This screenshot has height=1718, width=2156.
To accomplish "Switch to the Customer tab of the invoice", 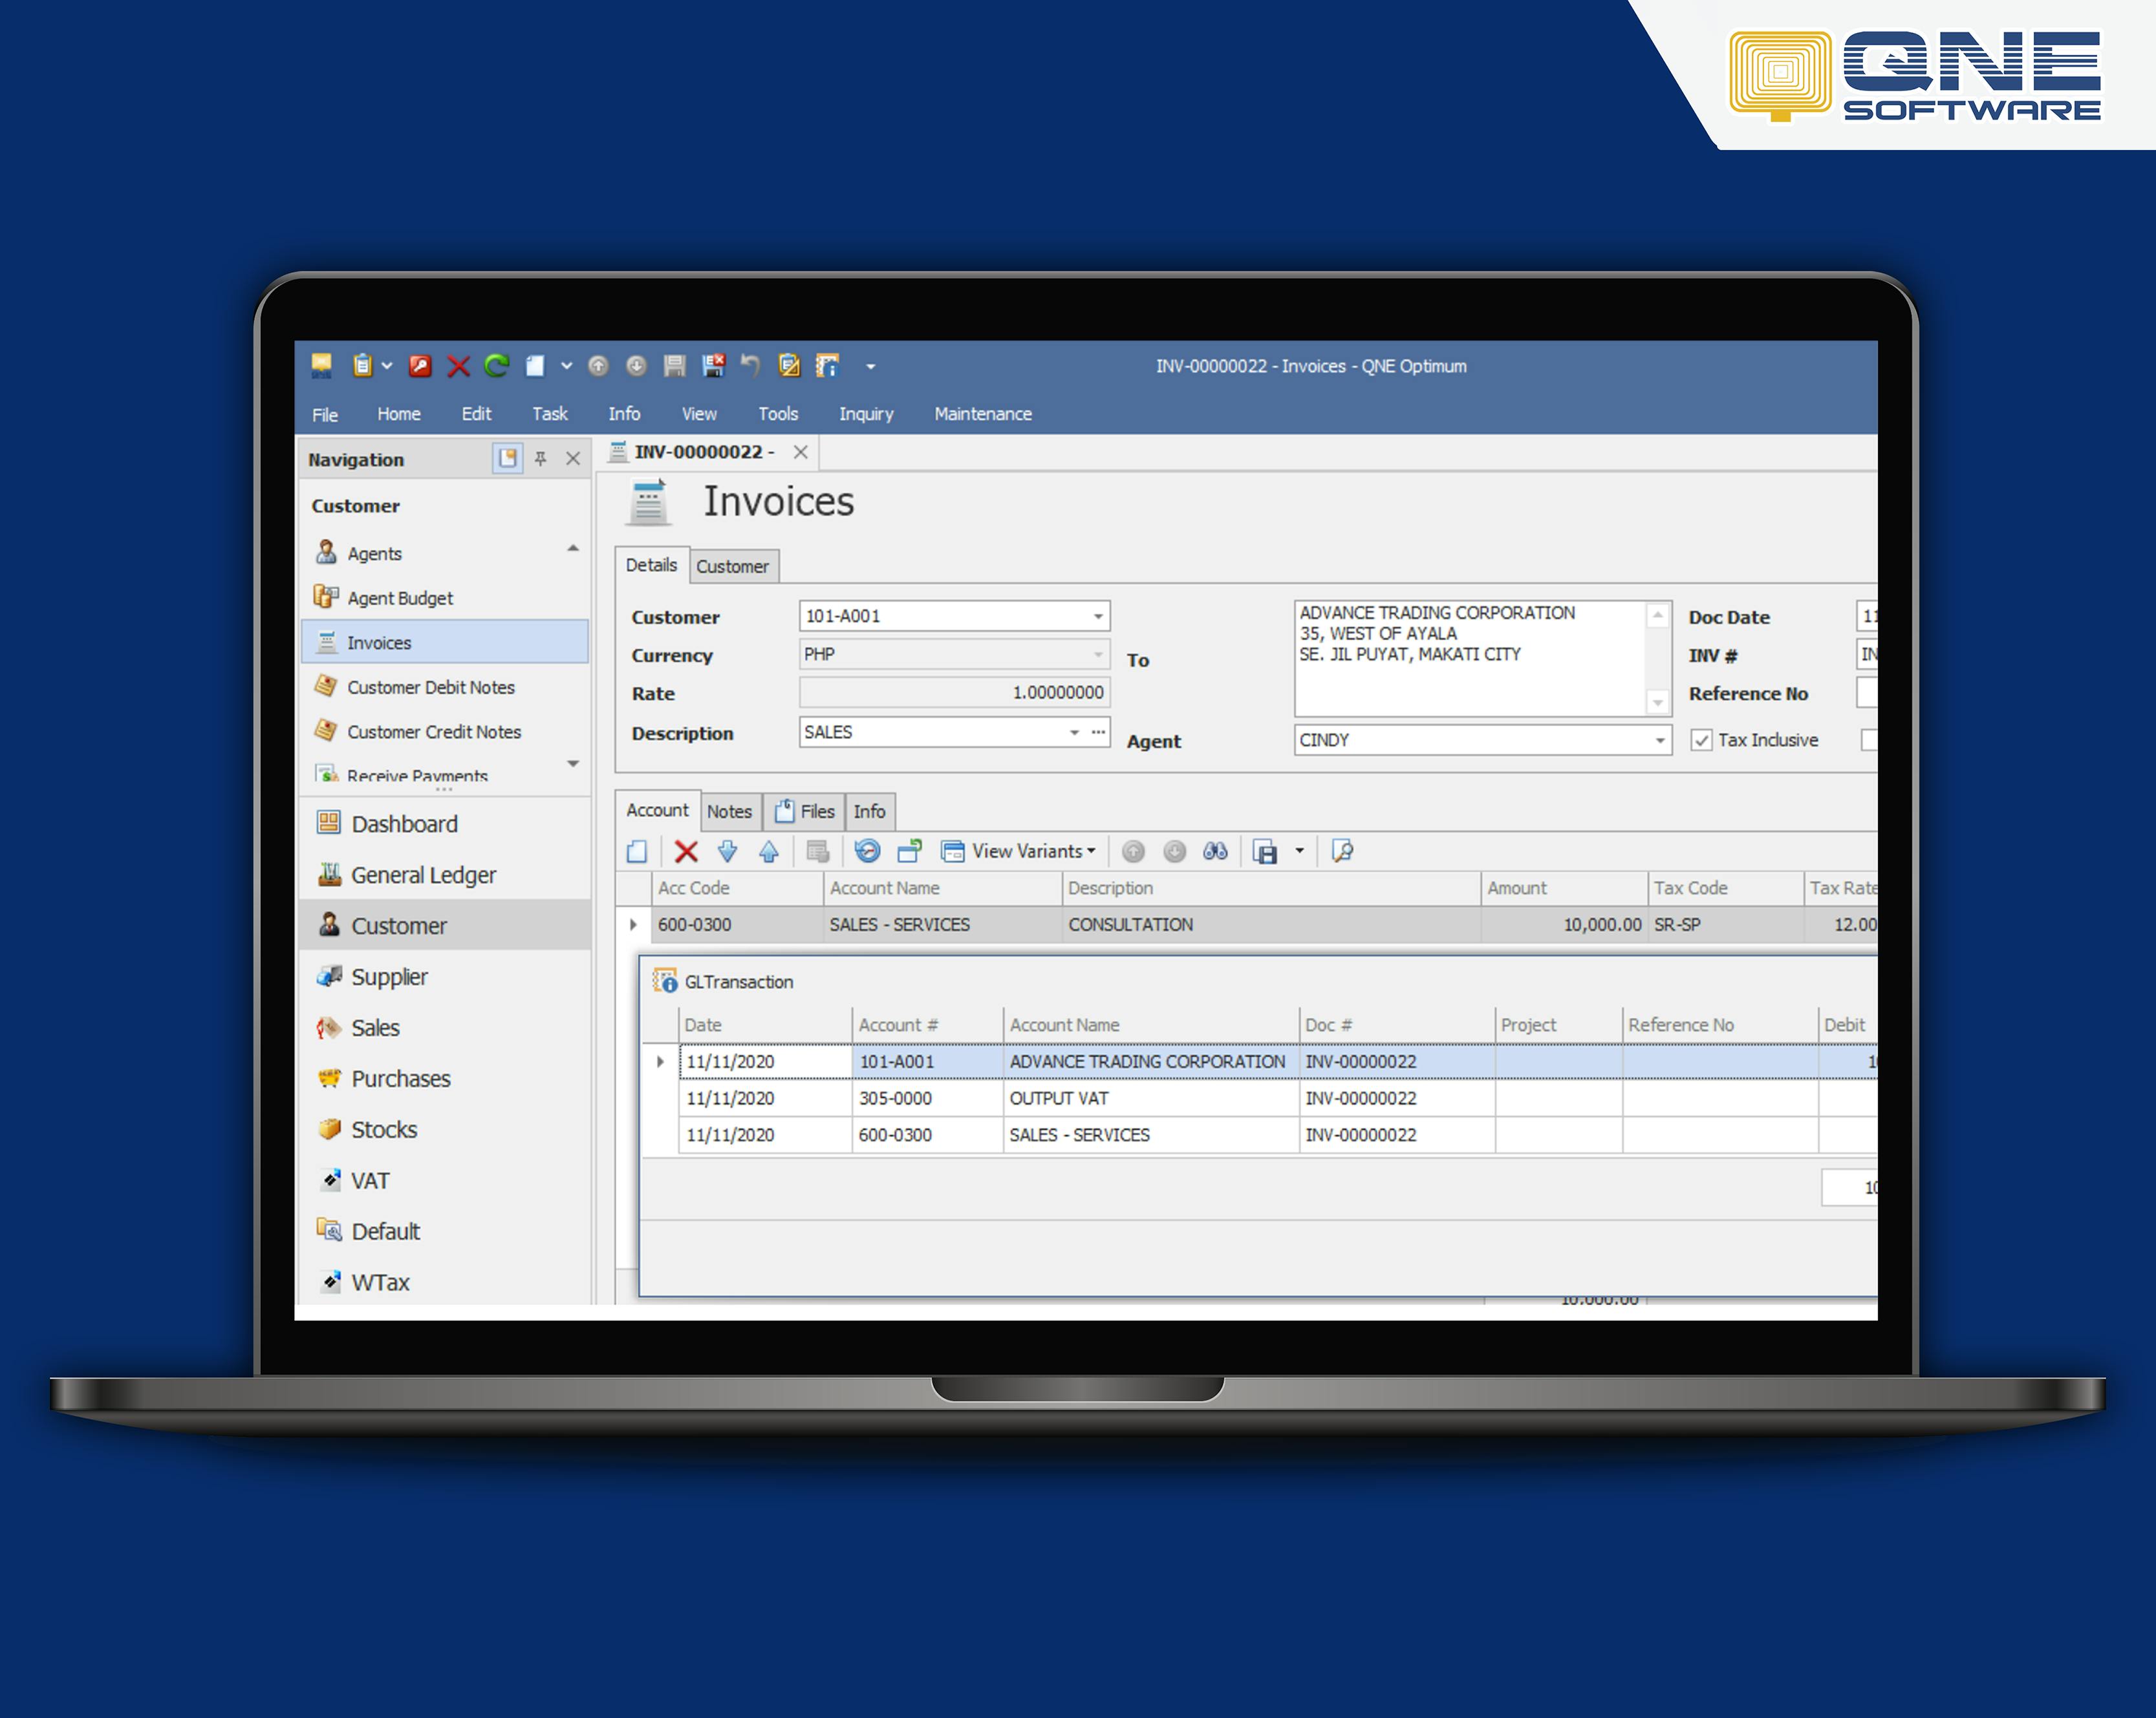I will [x=734, y=566].
